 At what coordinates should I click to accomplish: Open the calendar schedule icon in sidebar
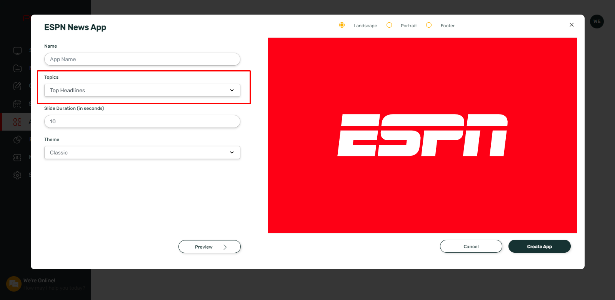click(x=17, y=104)
